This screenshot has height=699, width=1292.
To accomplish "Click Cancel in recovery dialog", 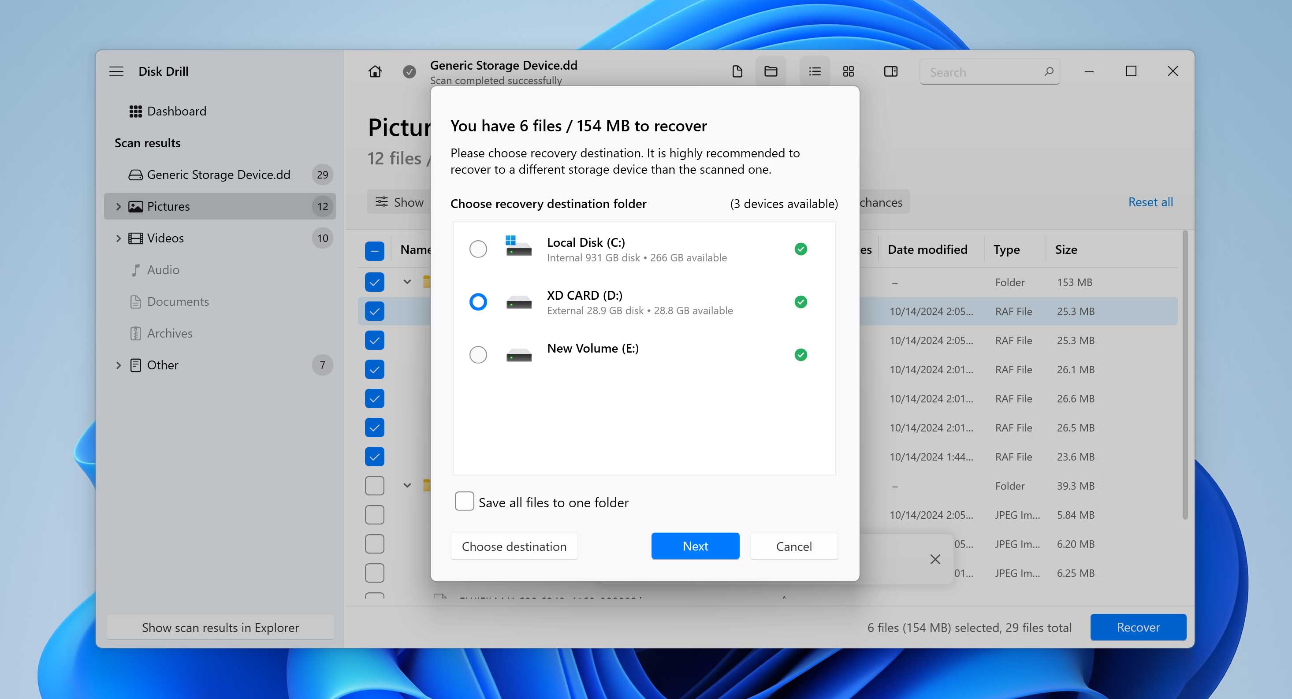I will tap(793, 547).
